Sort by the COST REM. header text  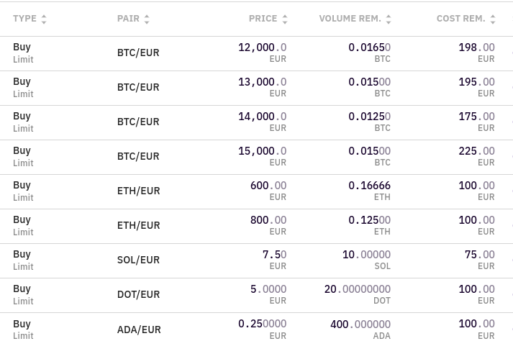[x=460, y=19]
